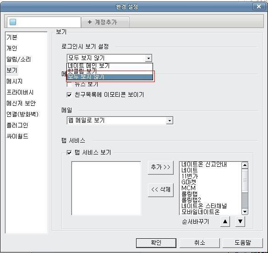Open 플러그인 settings category
The width and height of the screenshot is (268, 253).
(x=17, y=125)
